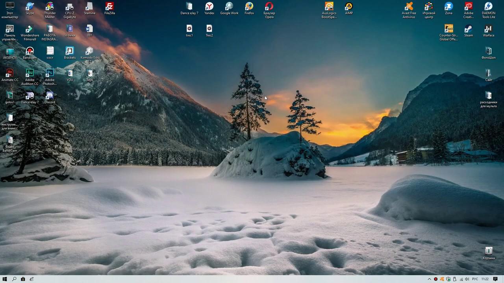Select the Adobe Audition CC icon

click(x=30, y=74)
